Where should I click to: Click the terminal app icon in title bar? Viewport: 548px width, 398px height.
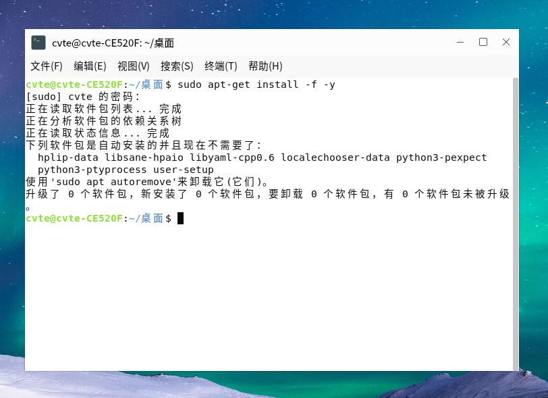tap(38, 43)
